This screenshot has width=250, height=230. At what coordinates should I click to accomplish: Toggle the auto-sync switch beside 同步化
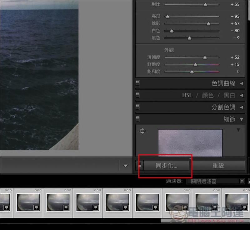[x=140, y=166]
